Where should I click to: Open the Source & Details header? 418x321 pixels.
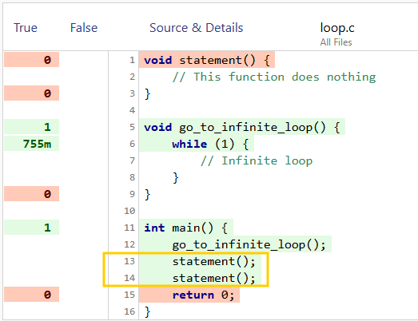(196, 28)
